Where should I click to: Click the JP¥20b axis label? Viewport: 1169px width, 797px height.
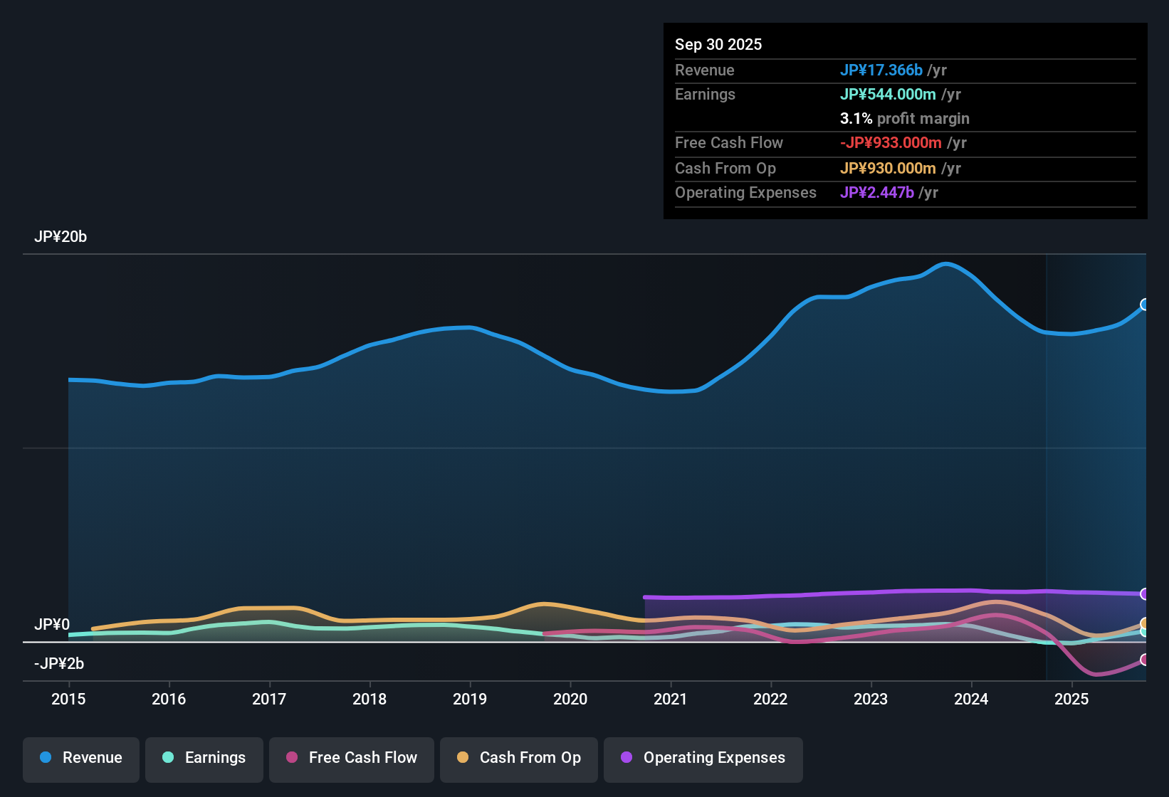point(61,236)
